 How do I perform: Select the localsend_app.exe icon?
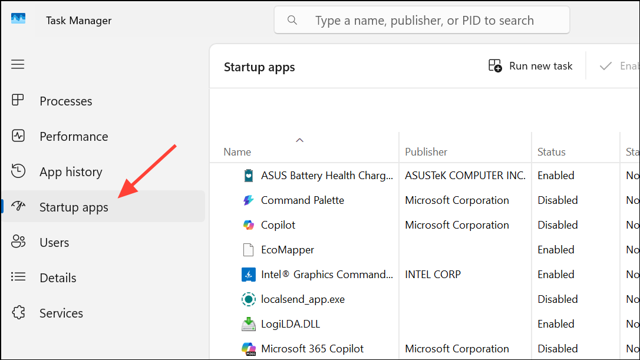coord(248,299)
